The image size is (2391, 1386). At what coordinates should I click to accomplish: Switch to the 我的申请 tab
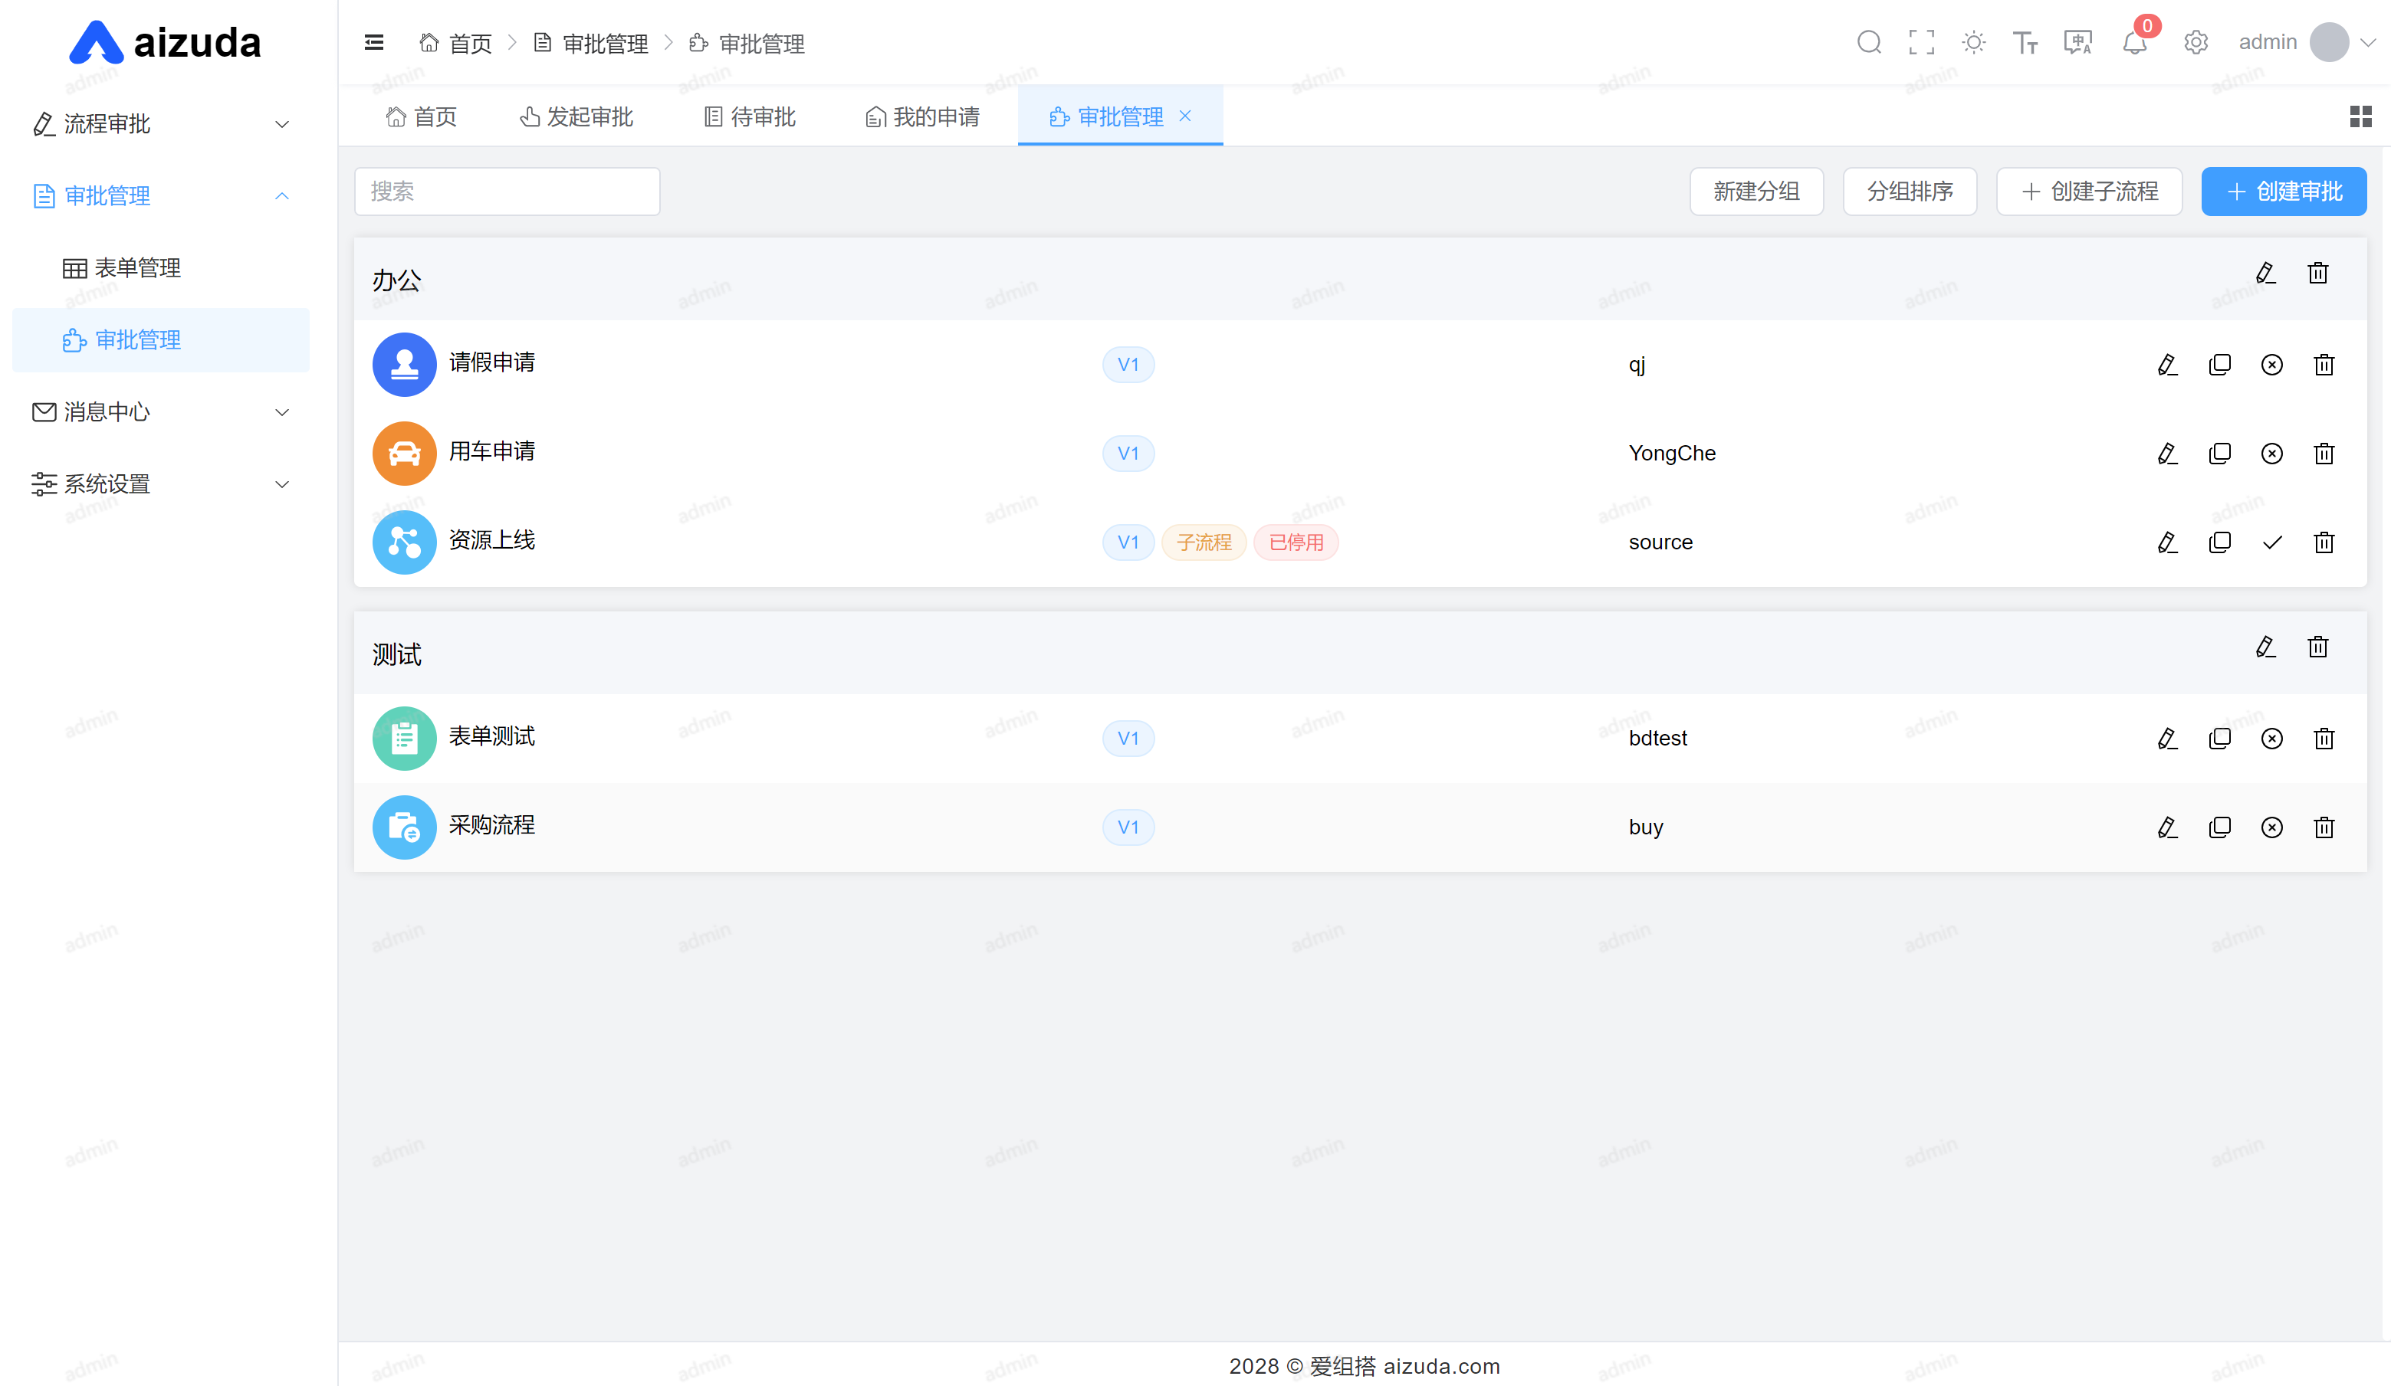click(922, 116)
